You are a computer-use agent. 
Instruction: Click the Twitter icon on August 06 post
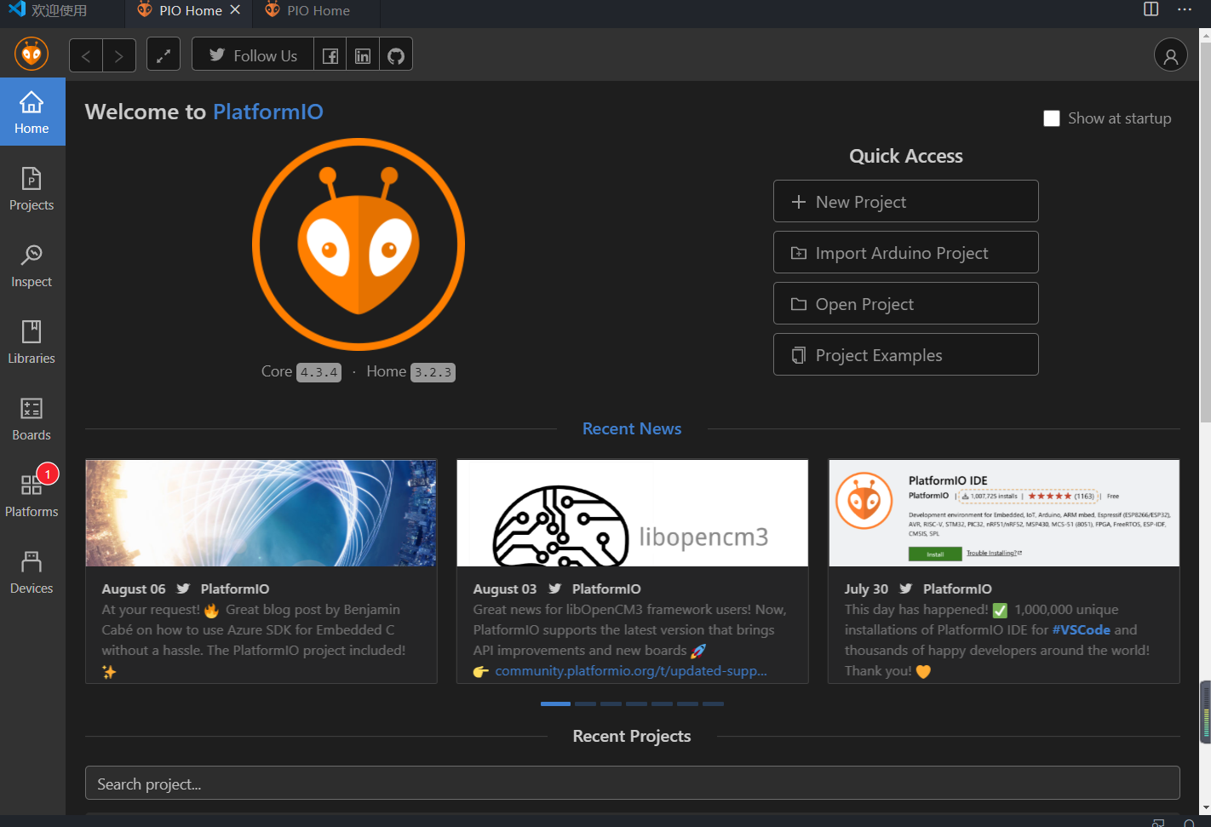tap(183, 589)
